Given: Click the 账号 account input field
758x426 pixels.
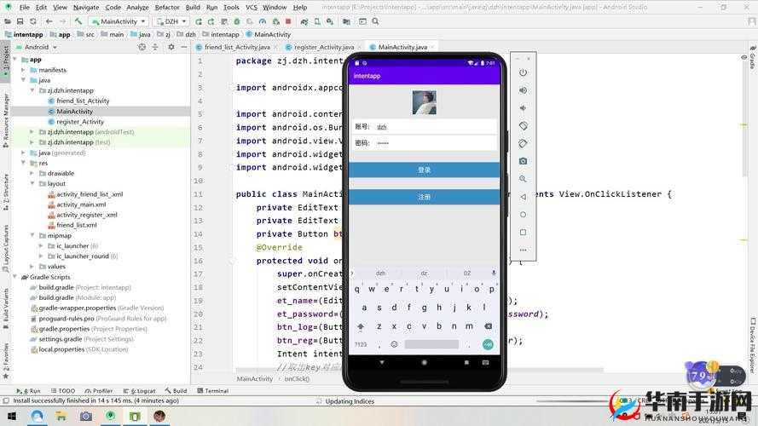Looking at the screenshot, I should coord(435,126).
